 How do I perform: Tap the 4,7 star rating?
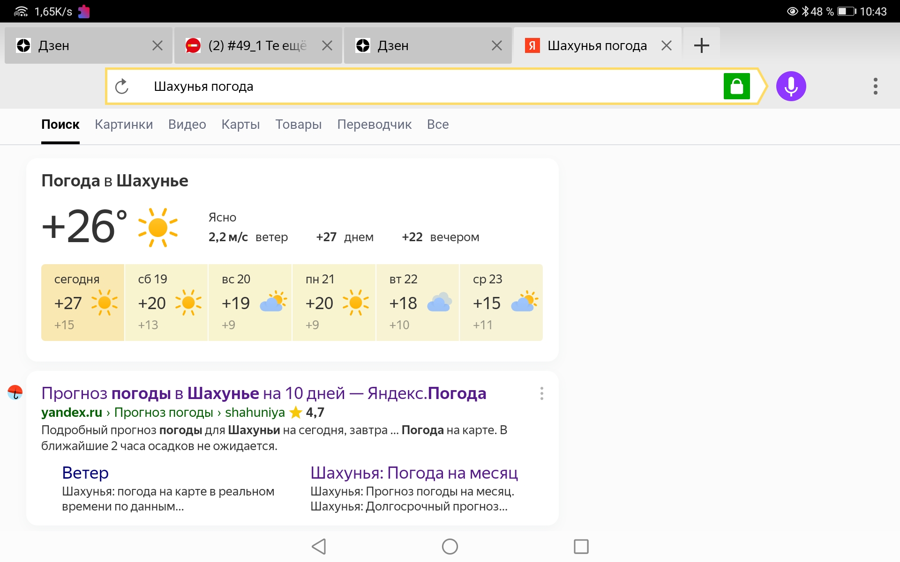click(x=307, y=412)
